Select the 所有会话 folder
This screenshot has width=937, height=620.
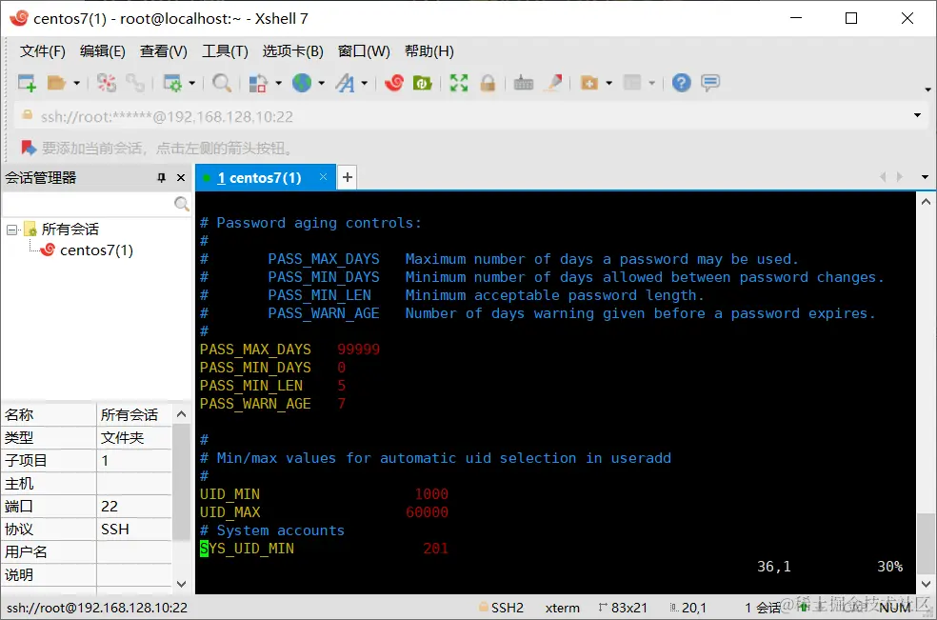70,229
